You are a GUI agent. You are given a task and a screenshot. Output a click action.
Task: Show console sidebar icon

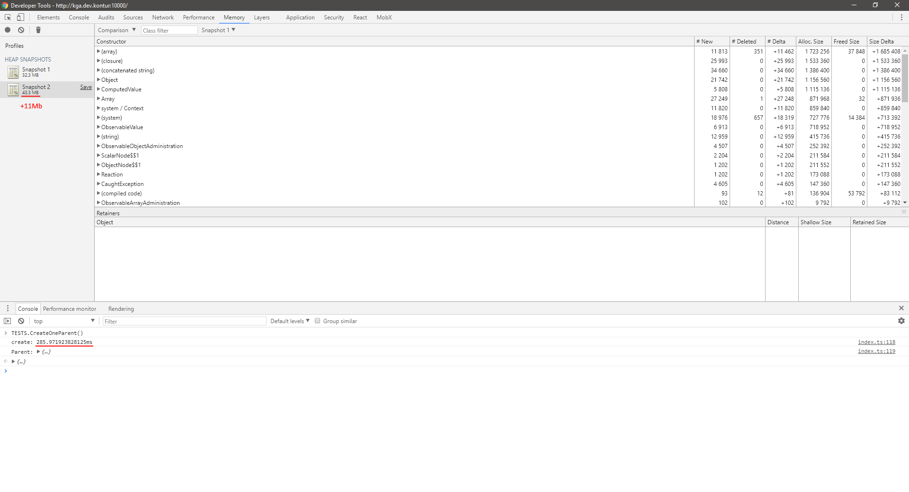8,321
